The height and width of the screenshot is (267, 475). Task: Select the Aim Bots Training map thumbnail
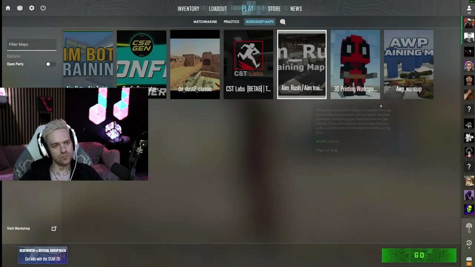[x=88, y=59]
